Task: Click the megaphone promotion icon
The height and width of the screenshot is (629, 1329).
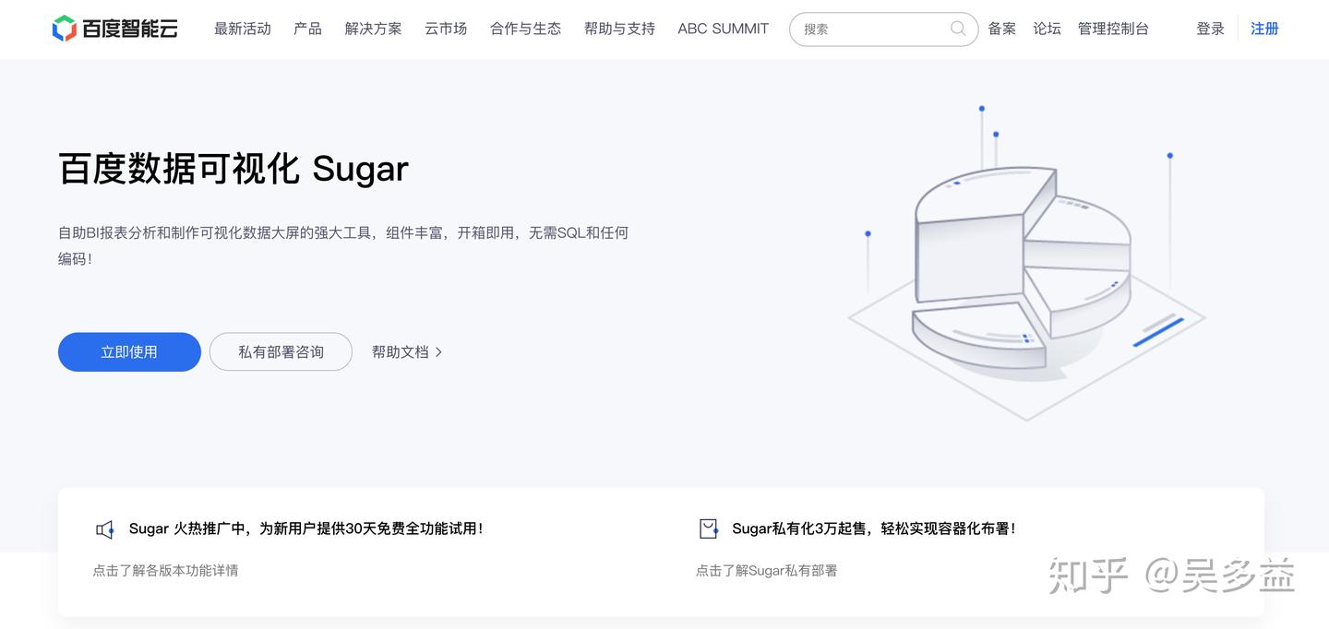Action: click(x=105, y=529)
